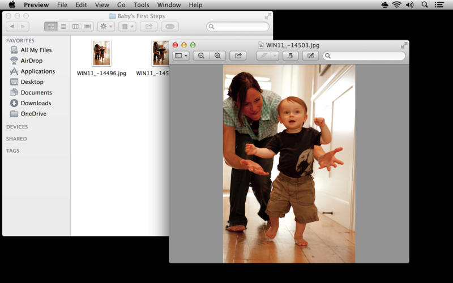Click the FAVORITES sidebar heading
This screenshot has width=453, height=283.
[x=20, y=40]
